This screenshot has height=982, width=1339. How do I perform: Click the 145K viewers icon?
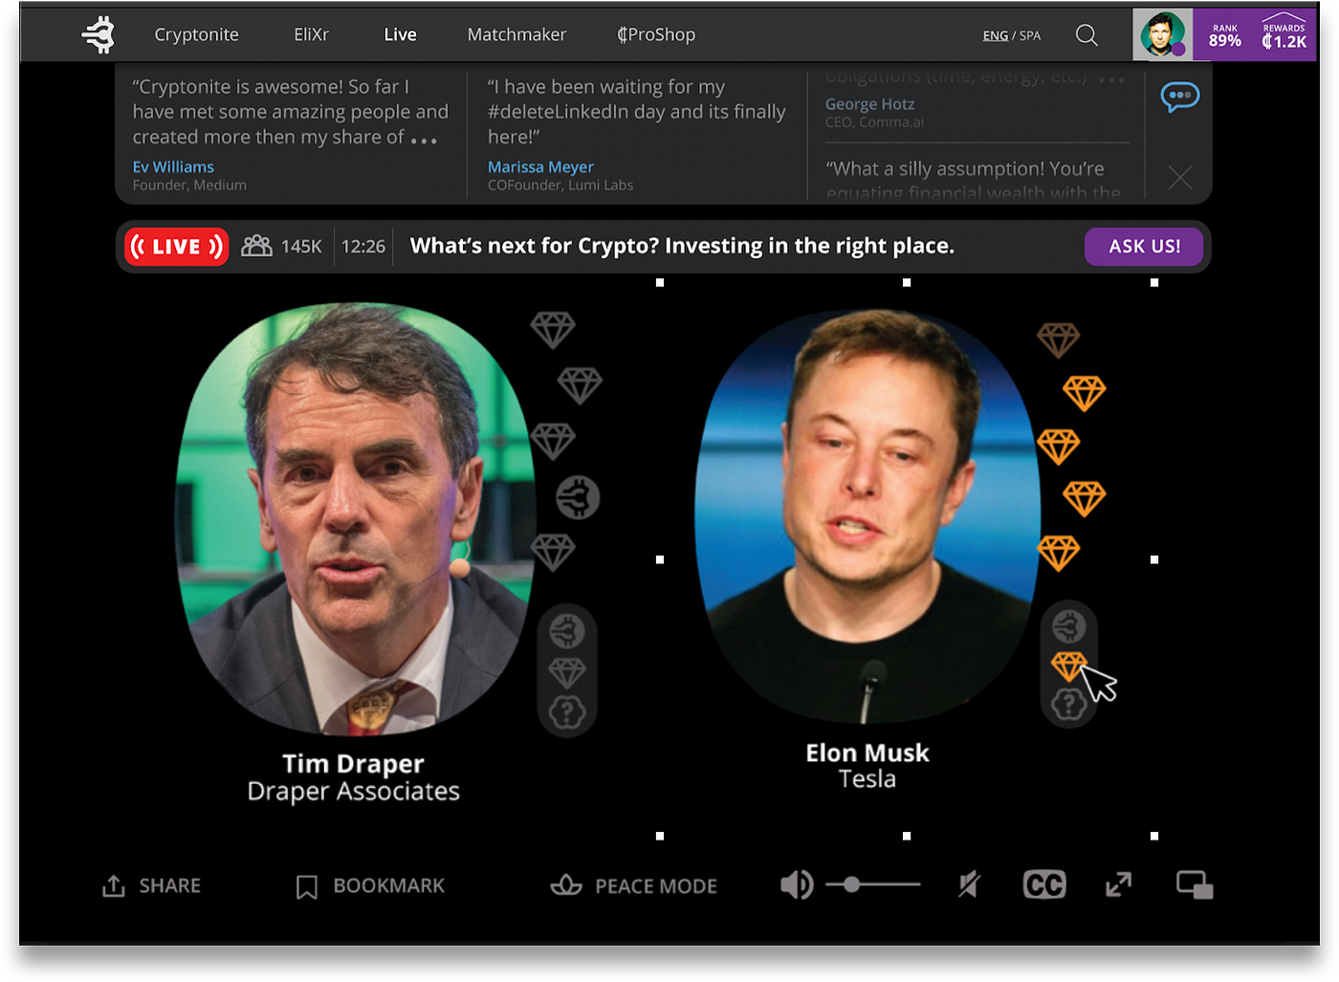(256, 246)
